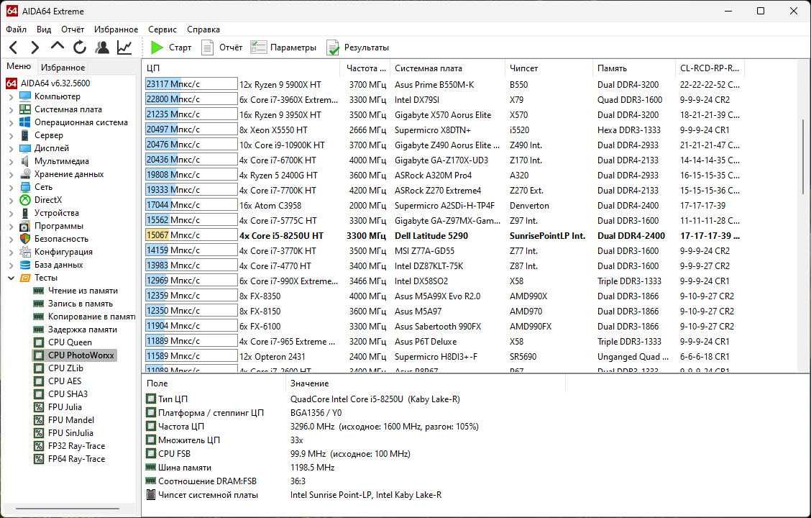Click the AIDA64 v6.32.5600 root icon

[12, 83]
